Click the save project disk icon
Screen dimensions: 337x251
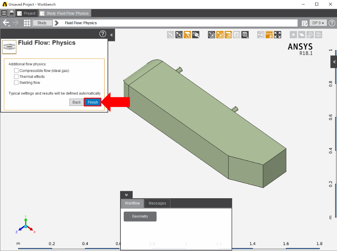click(11, 13)
